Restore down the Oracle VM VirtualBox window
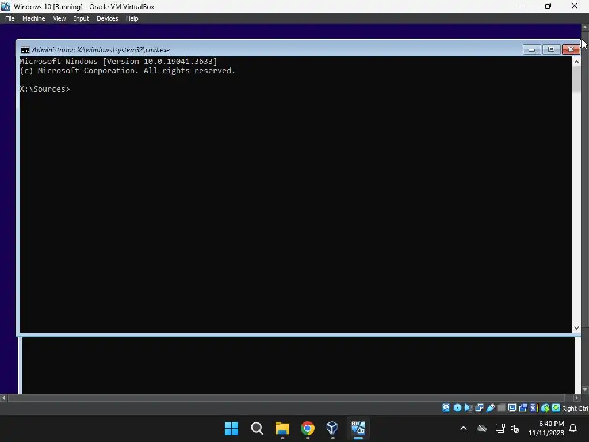The image size is (589, 442). coord(548,6)
